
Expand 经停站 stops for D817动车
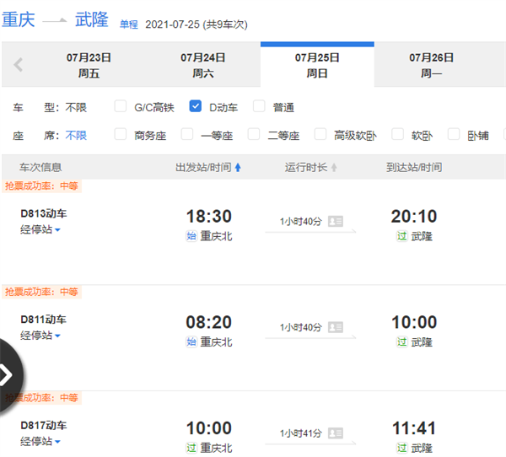pyautogui.click(x=40, y=441)
